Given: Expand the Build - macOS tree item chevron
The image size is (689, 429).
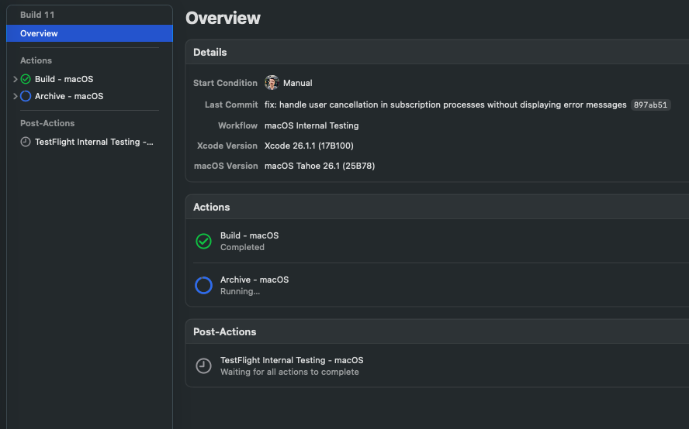Looking at the screenshot, I should (16, 79).
